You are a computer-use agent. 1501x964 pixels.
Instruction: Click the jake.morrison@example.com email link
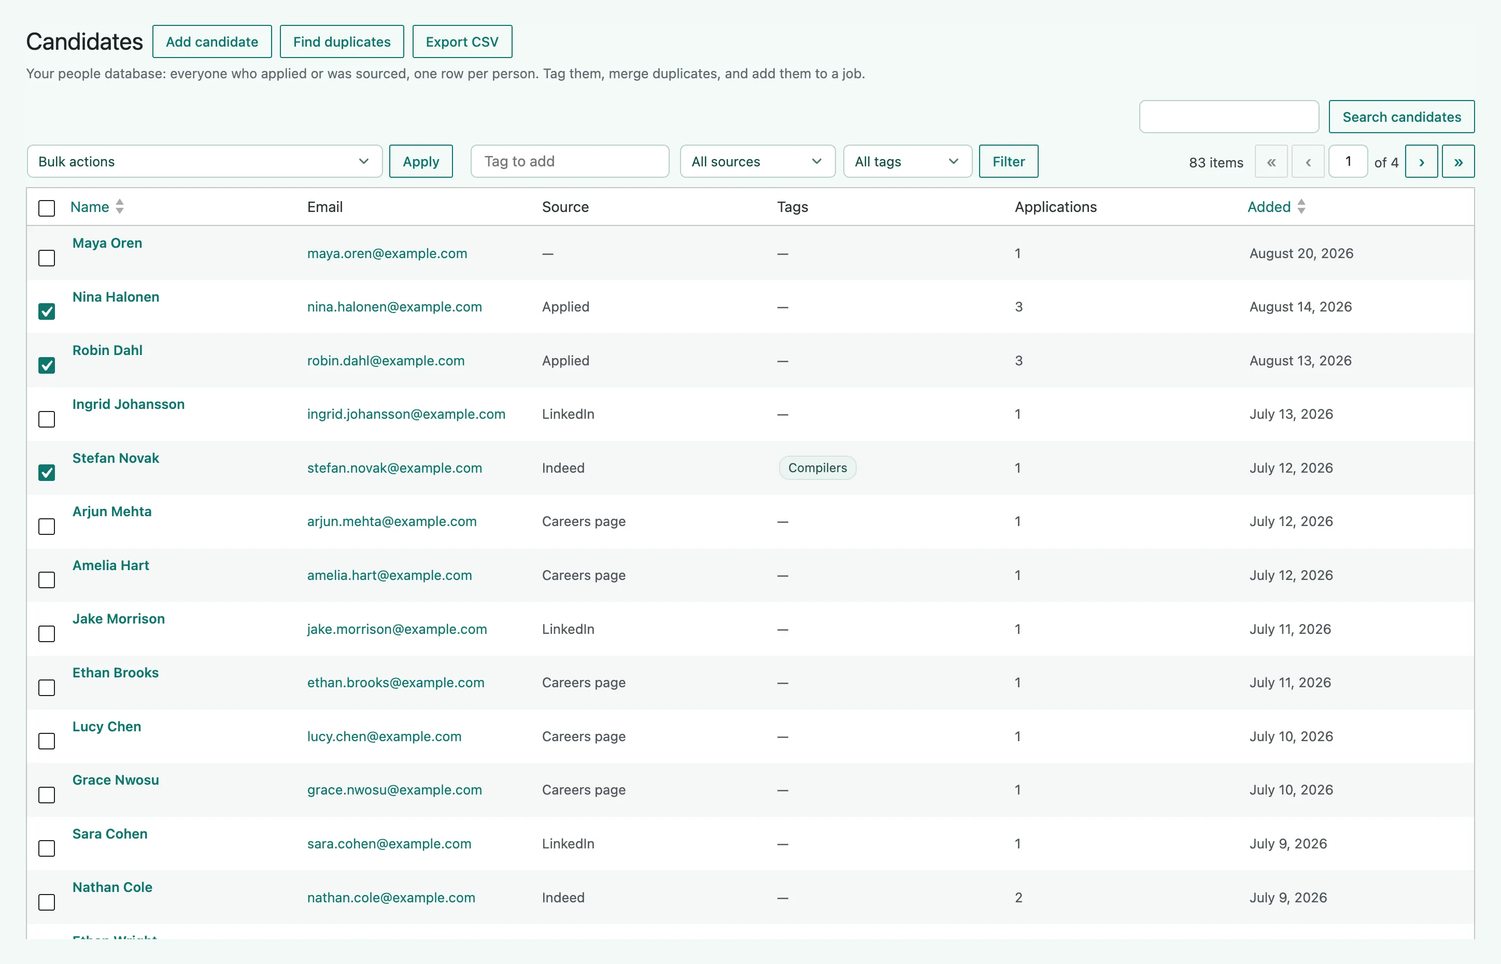397,629
